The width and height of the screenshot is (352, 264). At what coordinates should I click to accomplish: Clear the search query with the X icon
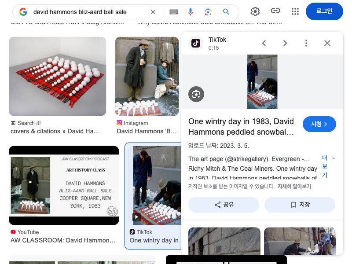(x=153, y=12)
